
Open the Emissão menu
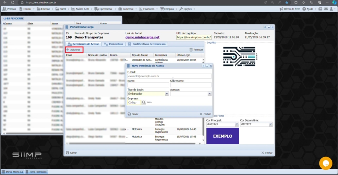tap(45, 9)
